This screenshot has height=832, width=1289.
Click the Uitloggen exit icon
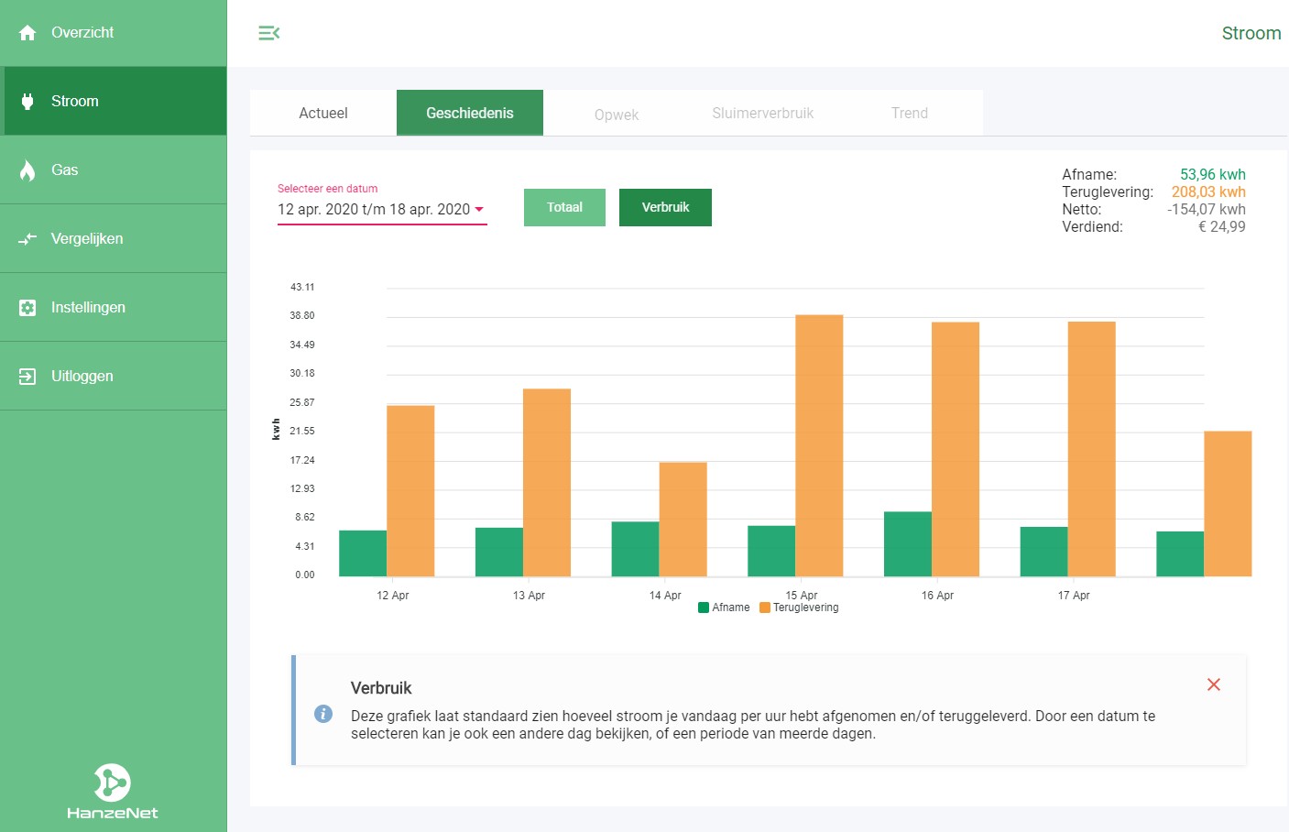point(27,377)
